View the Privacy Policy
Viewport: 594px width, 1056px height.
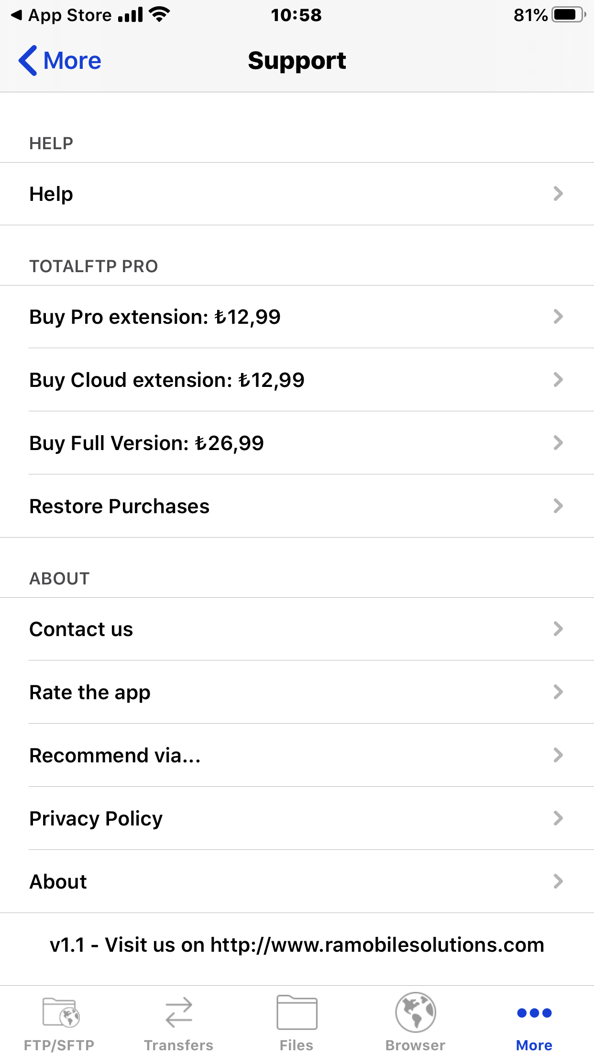297,818
